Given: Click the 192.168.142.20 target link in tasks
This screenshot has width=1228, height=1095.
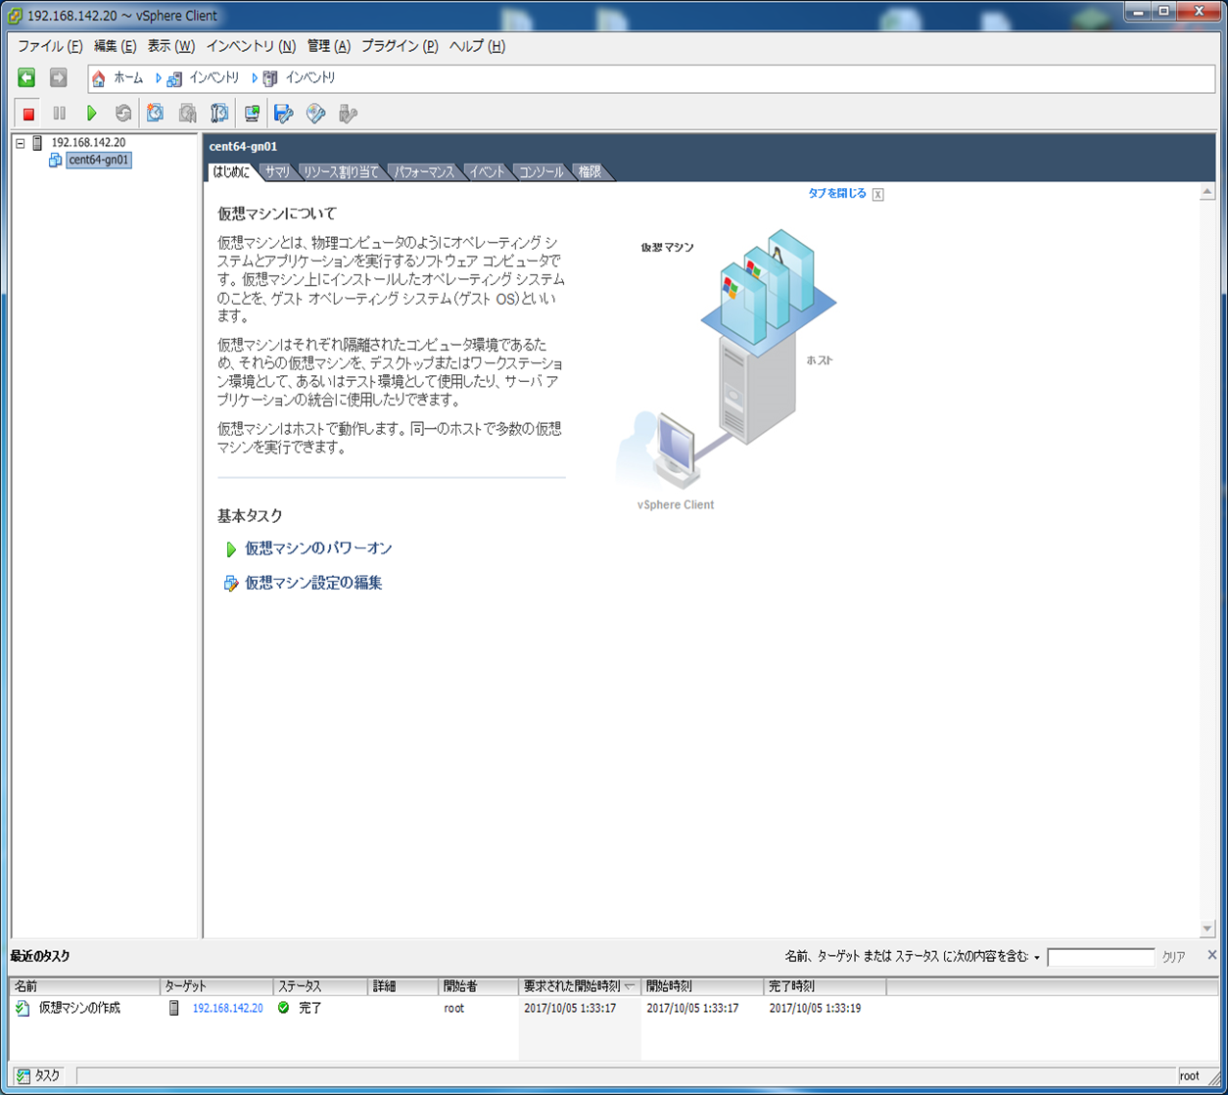Looking at the screenshot, I should (x=227, y=1008).
